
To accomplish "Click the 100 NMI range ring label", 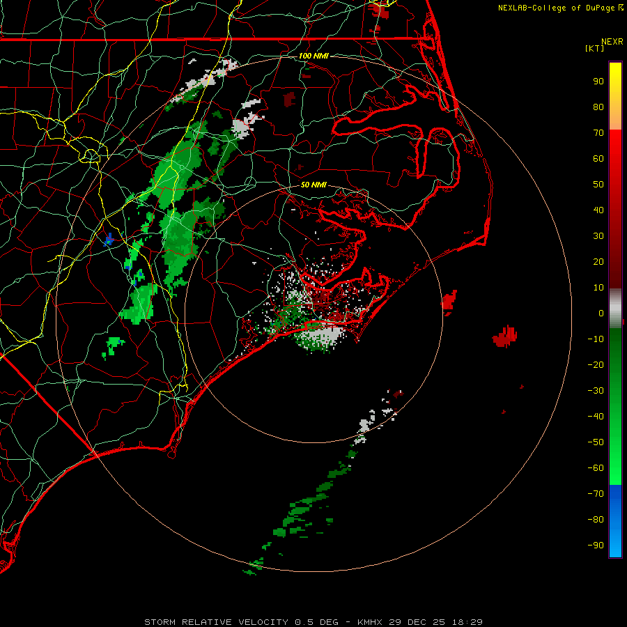I will pos(313,56).
